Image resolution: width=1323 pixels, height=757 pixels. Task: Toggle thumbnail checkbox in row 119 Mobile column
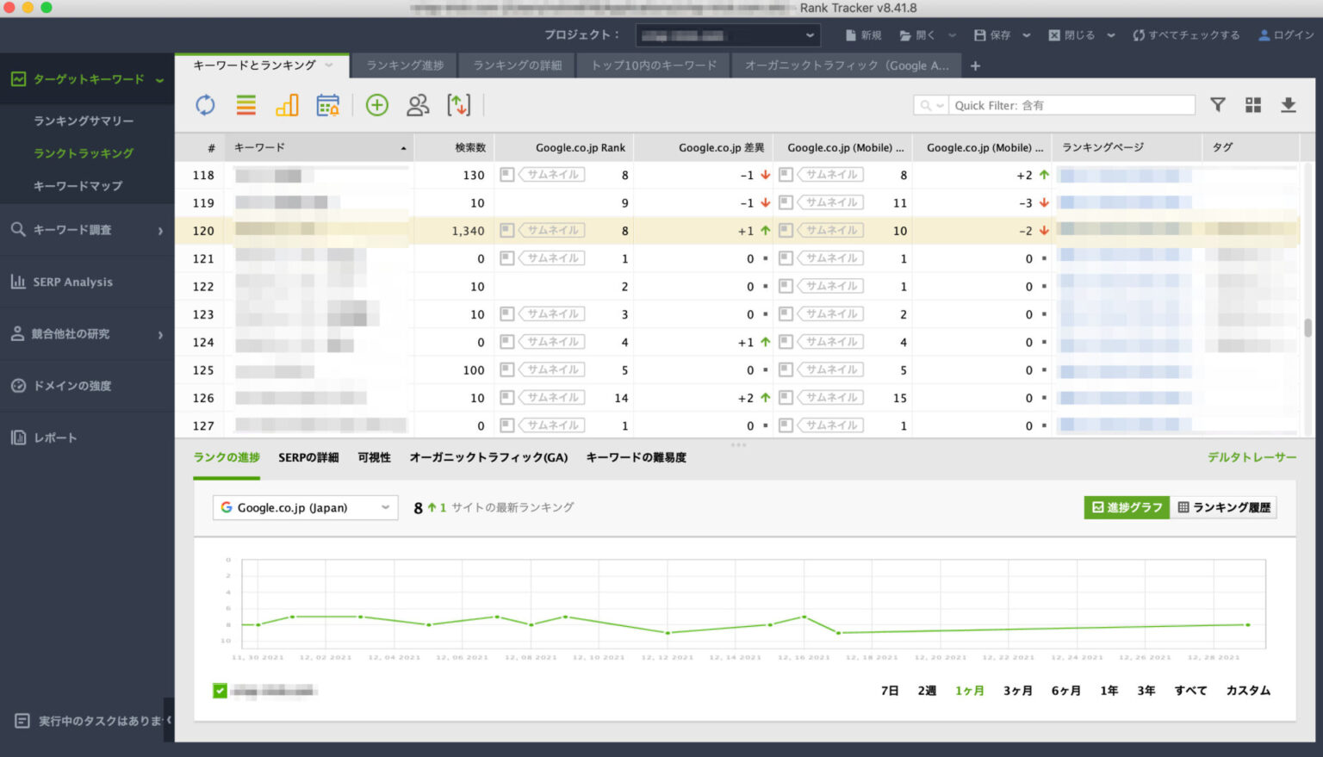tap(786, 202)
